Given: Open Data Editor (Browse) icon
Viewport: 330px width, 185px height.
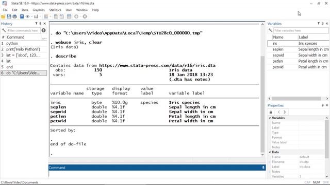Looking at the screenshot, I should 62,16.
